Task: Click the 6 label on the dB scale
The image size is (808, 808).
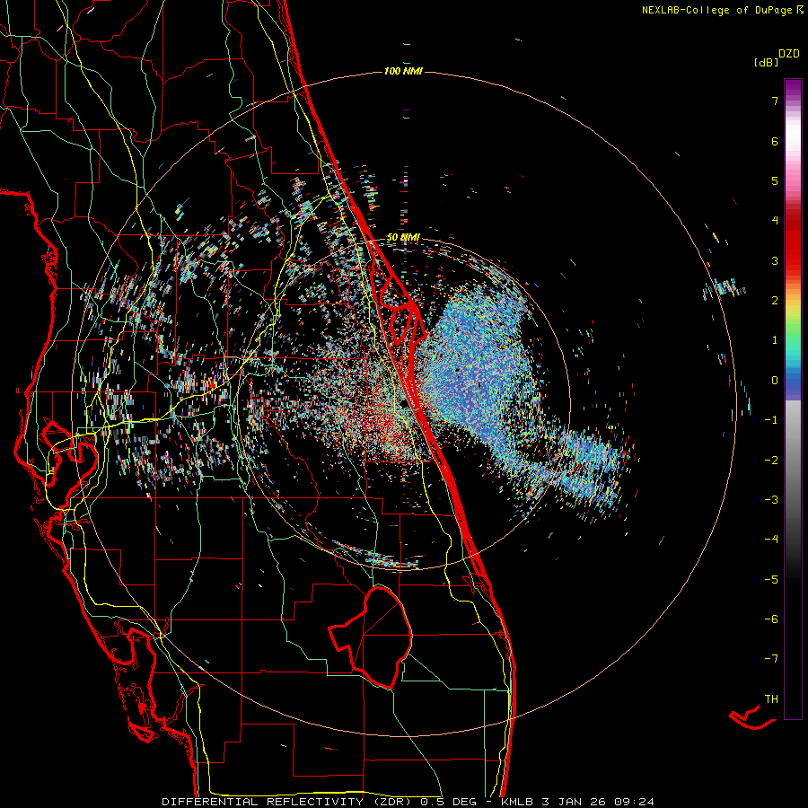Action: coord(775,141)
